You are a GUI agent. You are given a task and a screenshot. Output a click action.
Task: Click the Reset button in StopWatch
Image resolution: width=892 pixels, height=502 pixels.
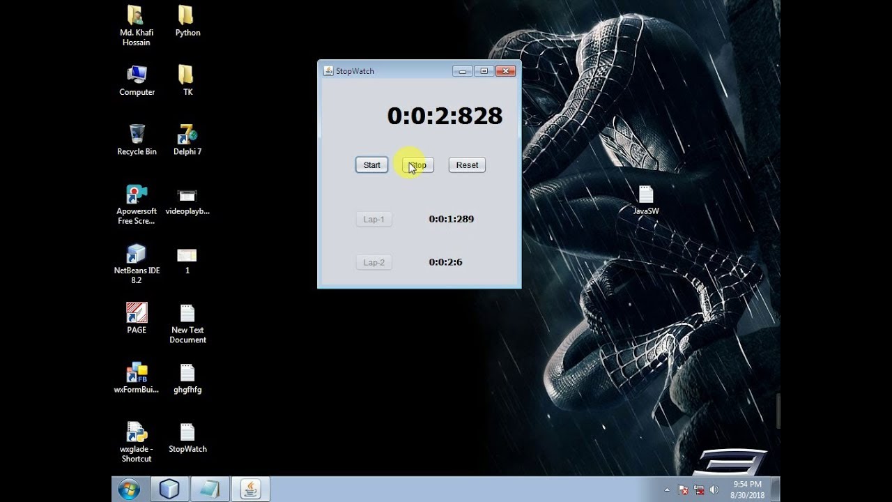coord(467,165)
